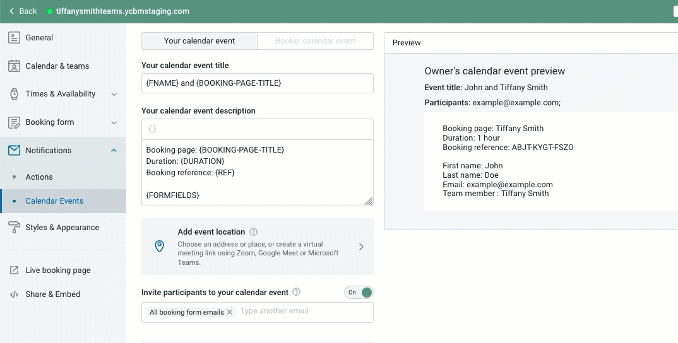Open Styles & Appearance paint roller icon
Screen dimensions: 678x343
pos(14,227)
